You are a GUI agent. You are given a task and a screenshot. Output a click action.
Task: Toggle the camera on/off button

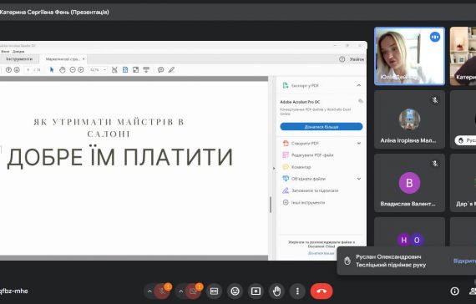click(193, 291)
